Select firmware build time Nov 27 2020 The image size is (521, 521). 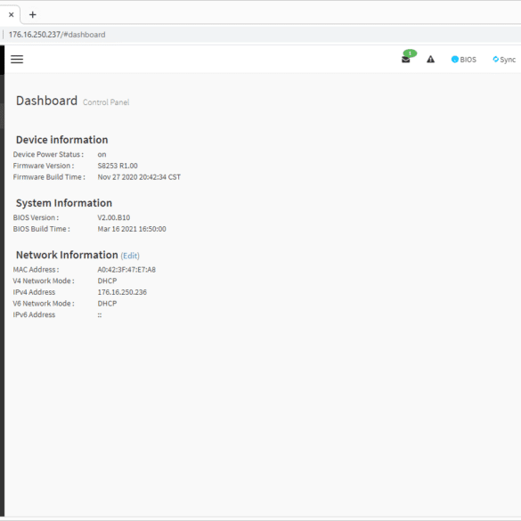click(139, 176)
